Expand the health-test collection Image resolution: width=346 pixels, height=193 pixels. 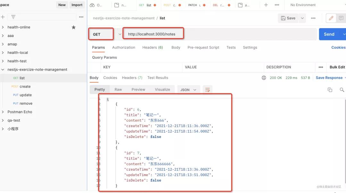tap(3, 61)
